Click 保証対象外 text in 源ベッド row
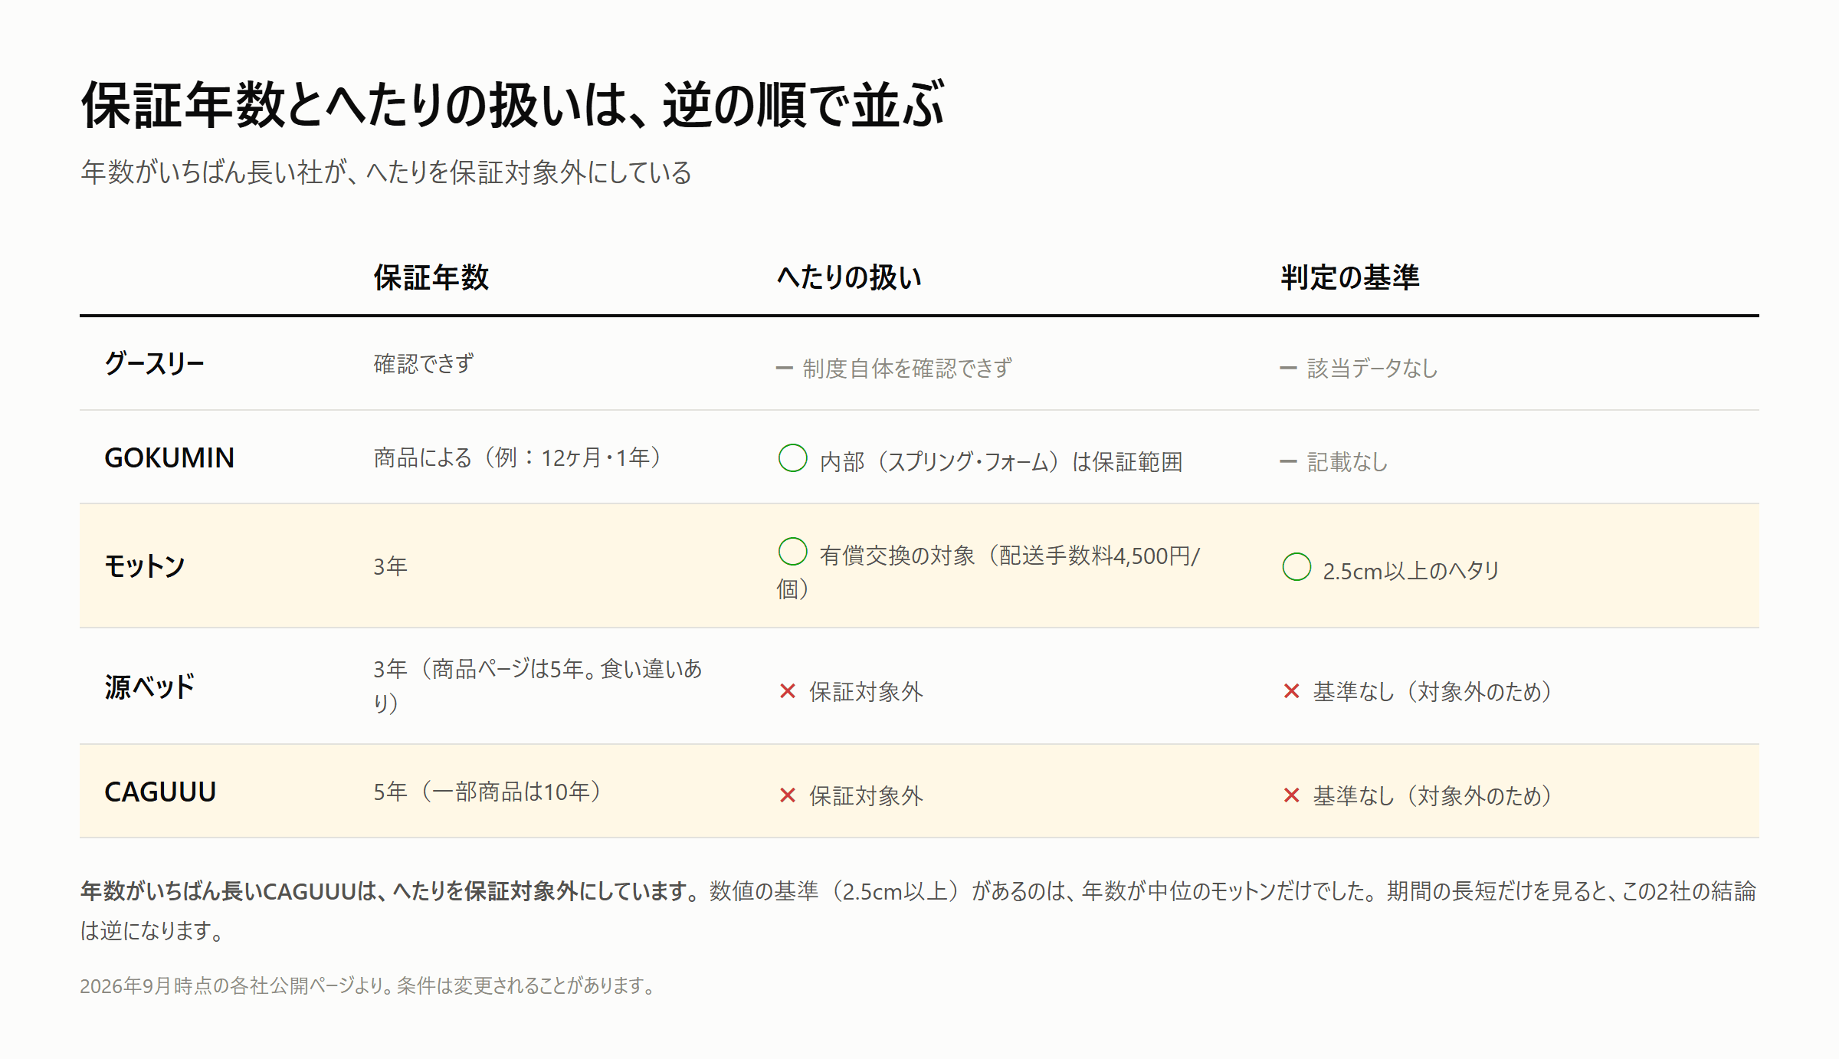 [x=866, y=692]
